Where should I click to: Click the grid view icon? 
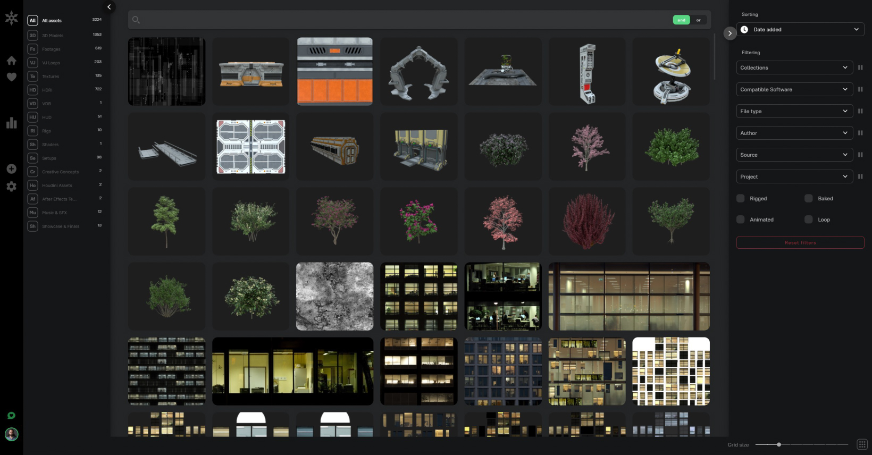pyautogui.click(x=862, y=444)
